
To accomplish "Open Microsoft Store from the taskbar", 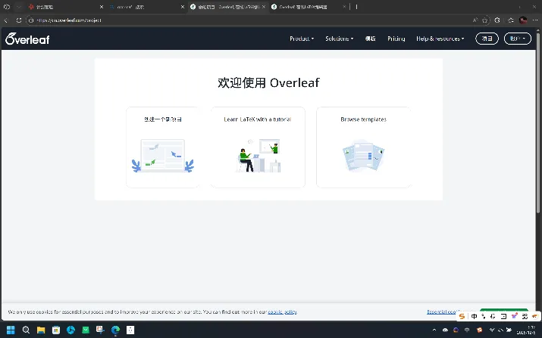I will pyautogui.click(x=55, y=330).
